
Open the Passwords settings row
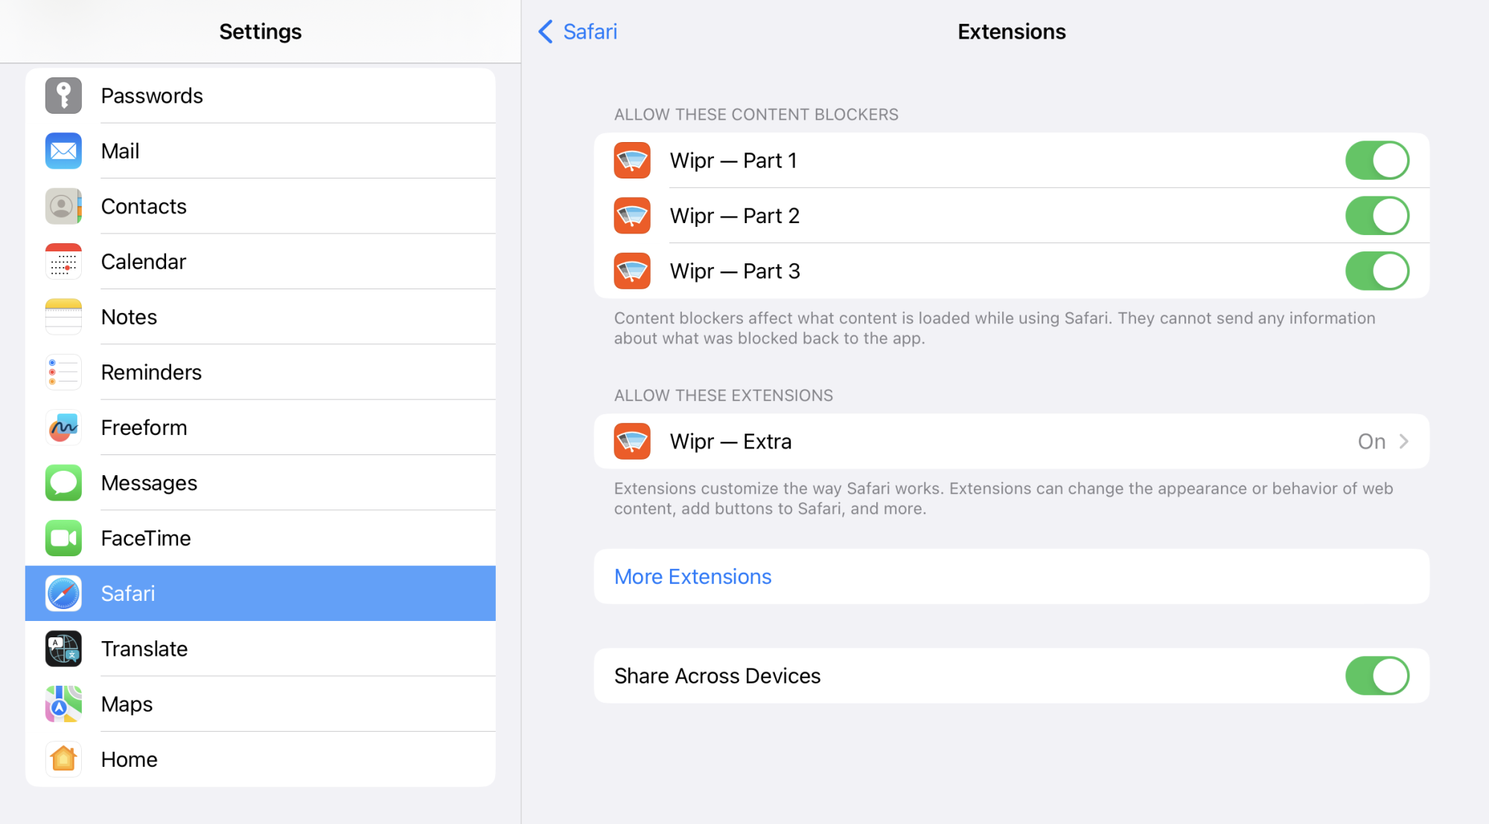tap(261, 96)
